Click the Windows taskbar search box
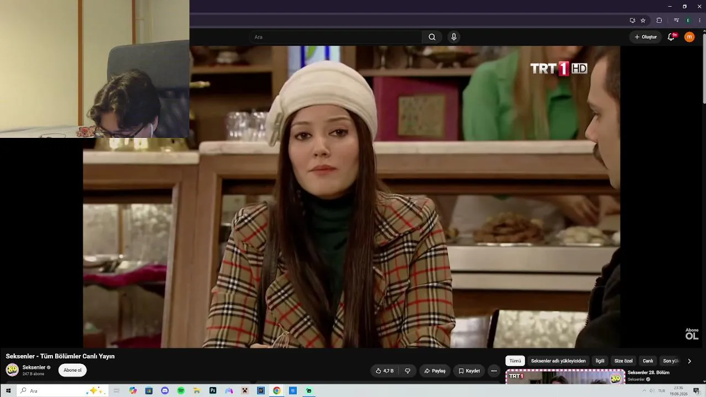706x397 pixels. [62, 391]
